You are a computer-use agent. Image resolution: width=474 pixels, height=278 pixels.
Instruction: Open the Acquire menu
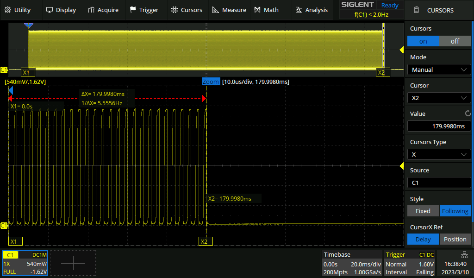[103, 10]
